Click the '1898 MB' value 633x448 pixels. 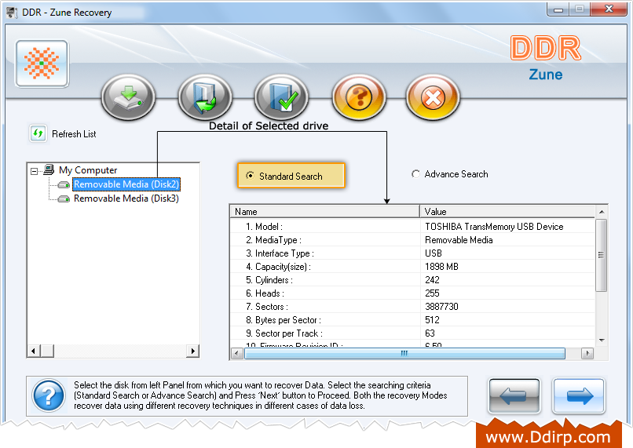[x=441, y=267]
